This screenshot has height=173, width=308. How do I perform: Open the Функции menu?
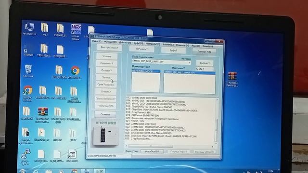[110, 42]
